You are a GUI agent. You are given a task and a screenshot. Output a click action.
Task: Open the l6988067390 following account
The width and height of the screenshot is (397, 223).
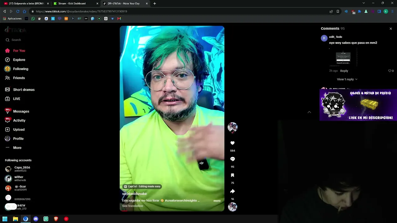point(18,198)
